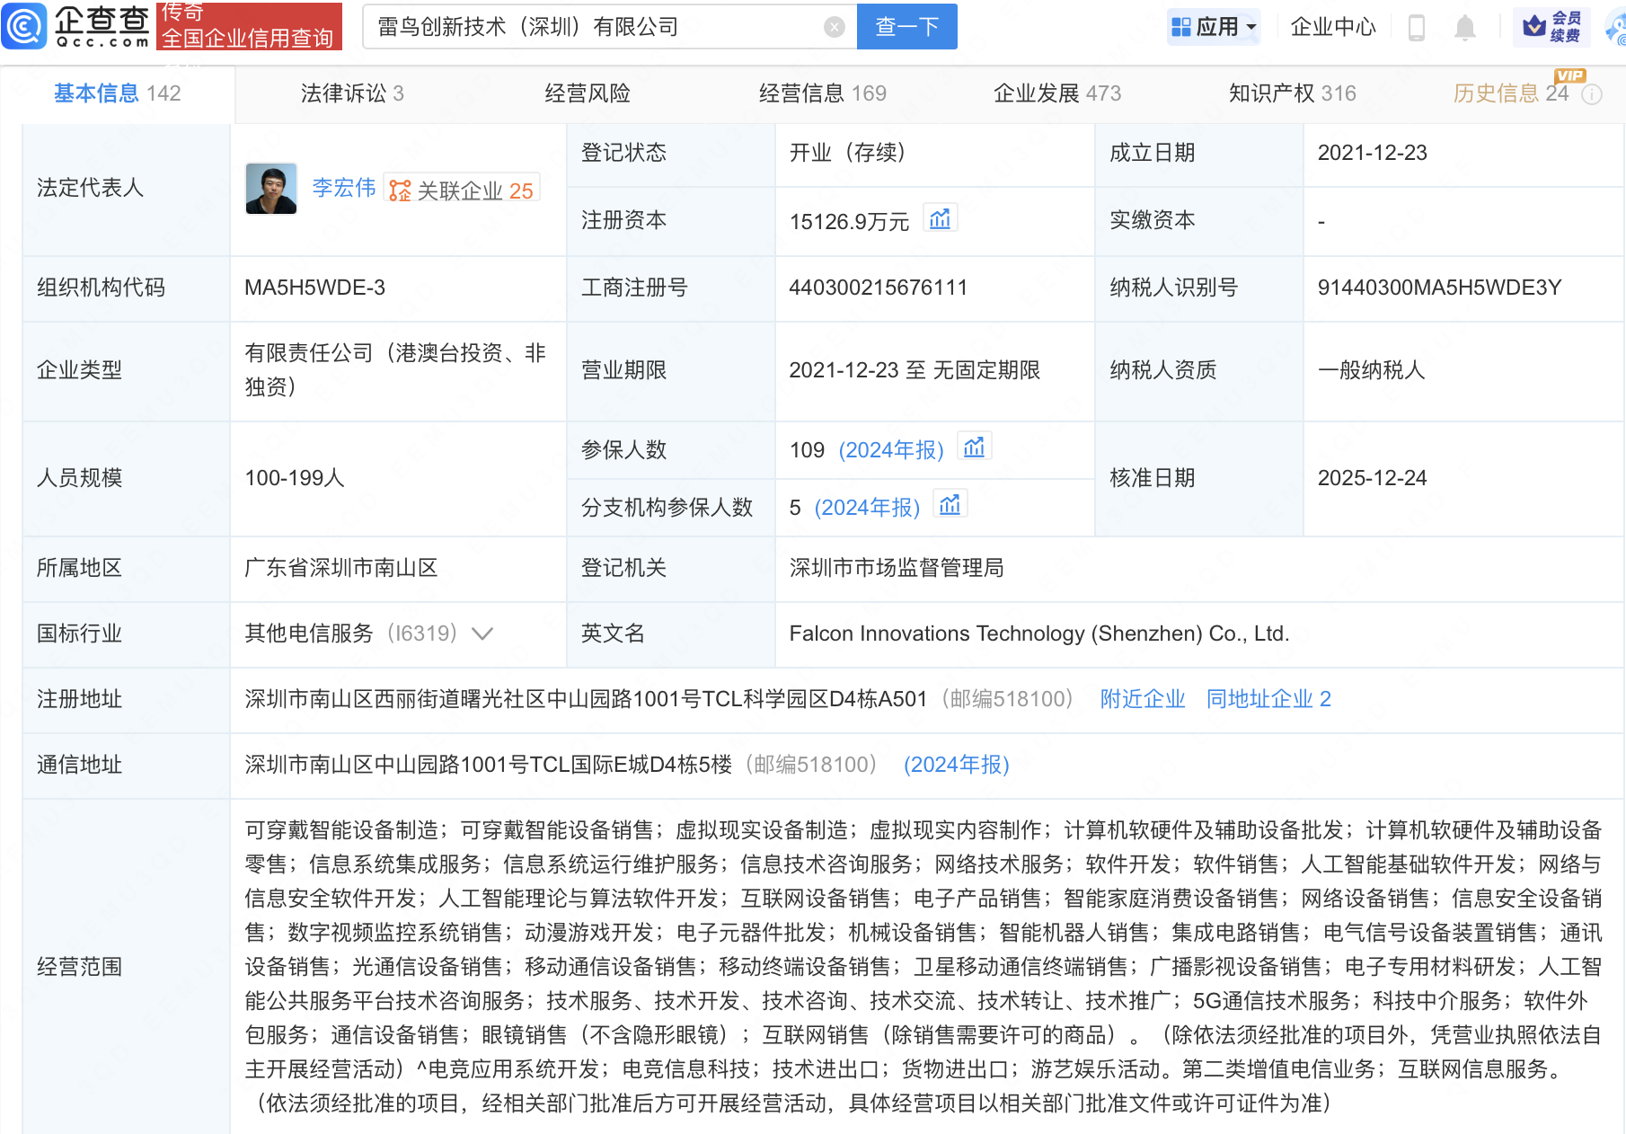Viewport: 1626px width, 1134px height.
Task: Open the mobile app phone icon
Action: [1417, 28]
